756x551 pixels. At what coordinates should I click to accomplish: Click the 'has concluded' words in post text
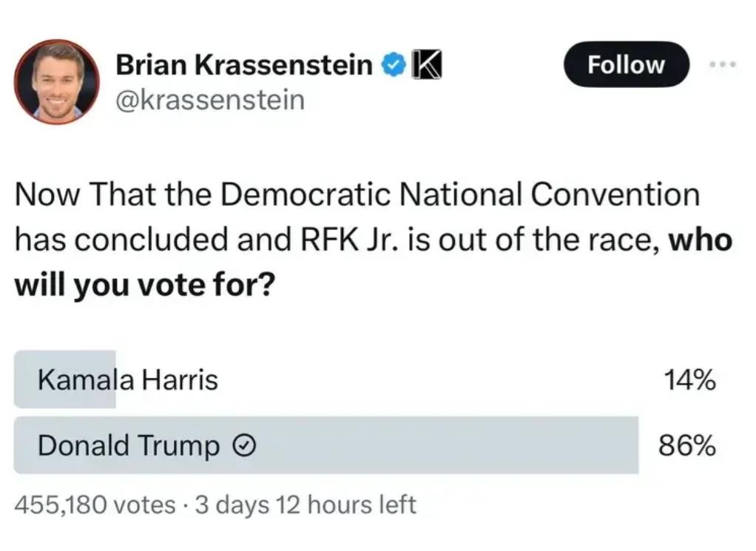point(121,240)
